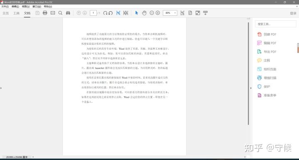Click the search tools field

point(276,24)
